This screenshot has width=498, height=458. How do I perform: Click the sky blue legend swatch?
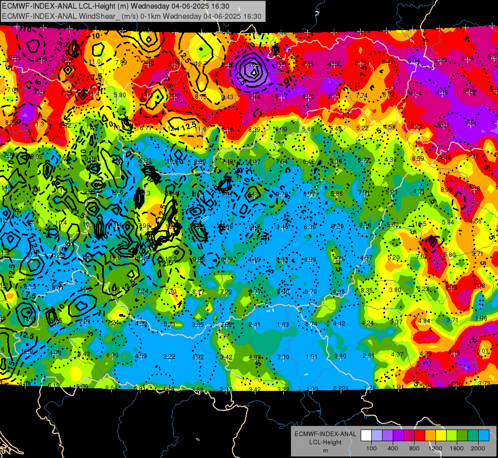click(484, 435)
